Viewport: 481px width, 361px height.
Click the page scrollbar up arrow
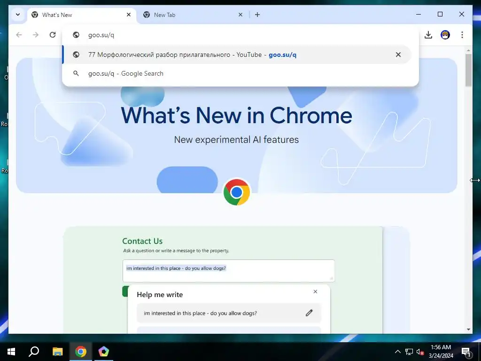(x=468, y=50)
